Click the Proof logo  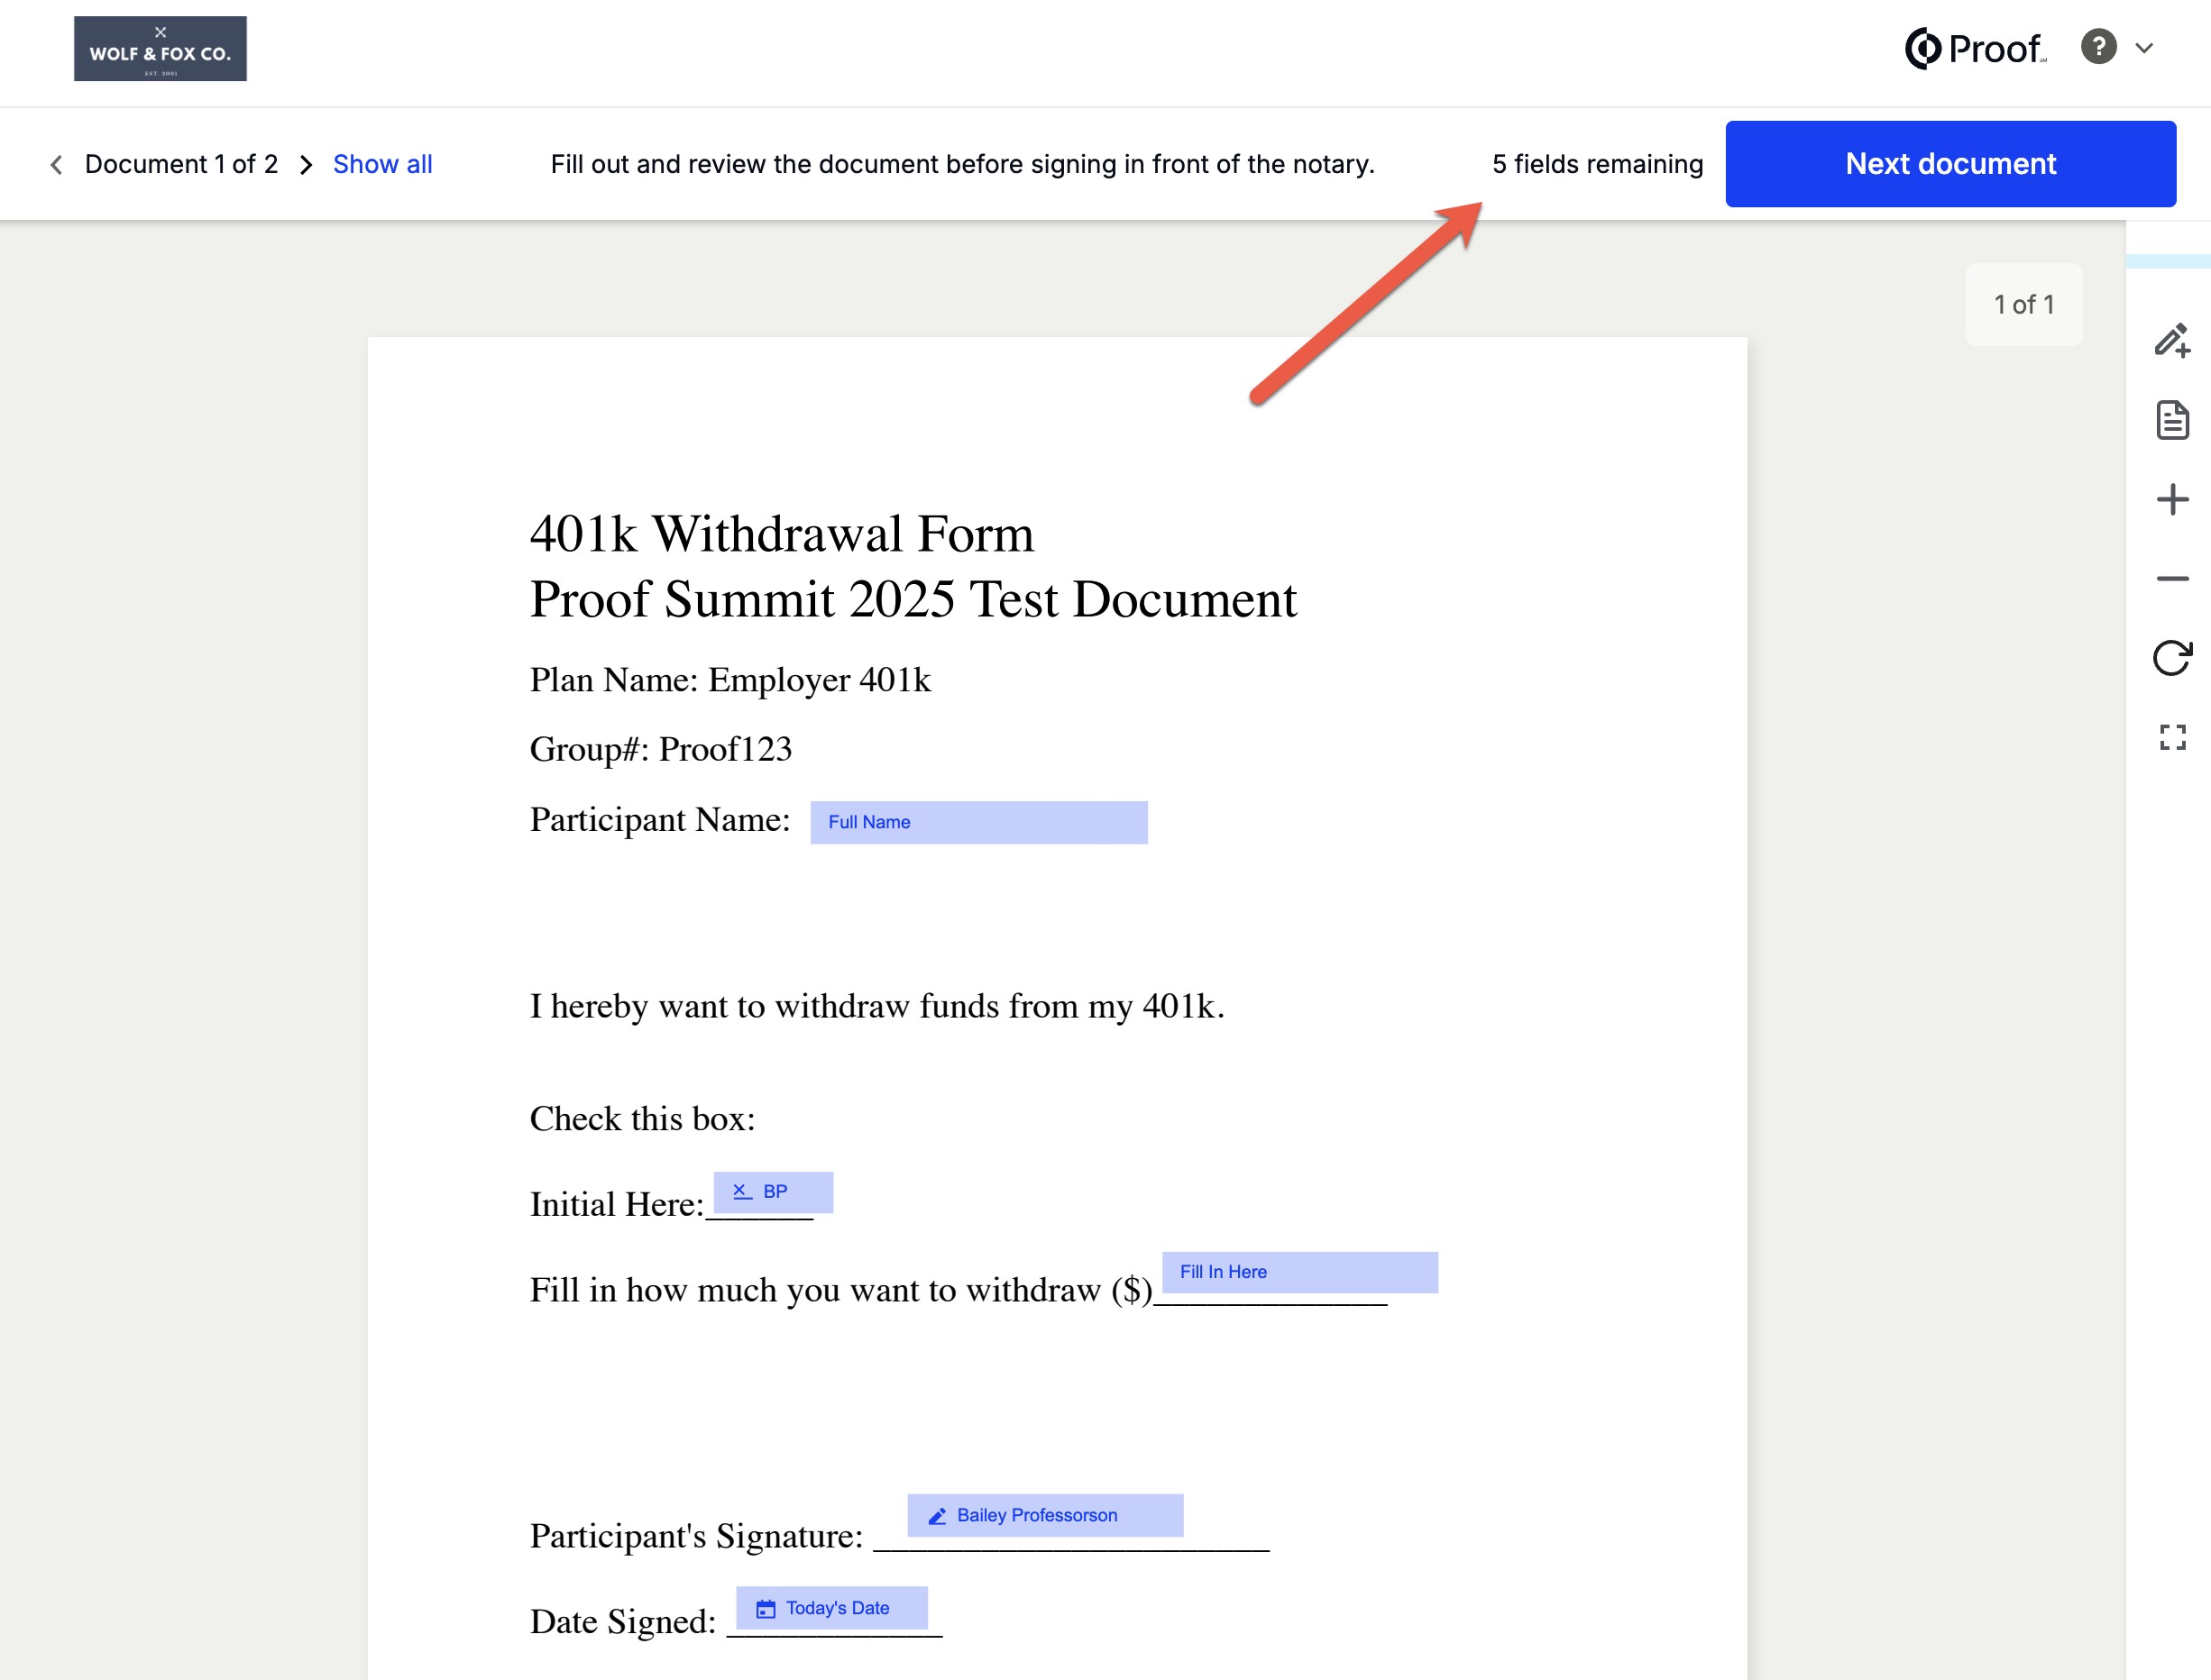(x=1973, y=47)
